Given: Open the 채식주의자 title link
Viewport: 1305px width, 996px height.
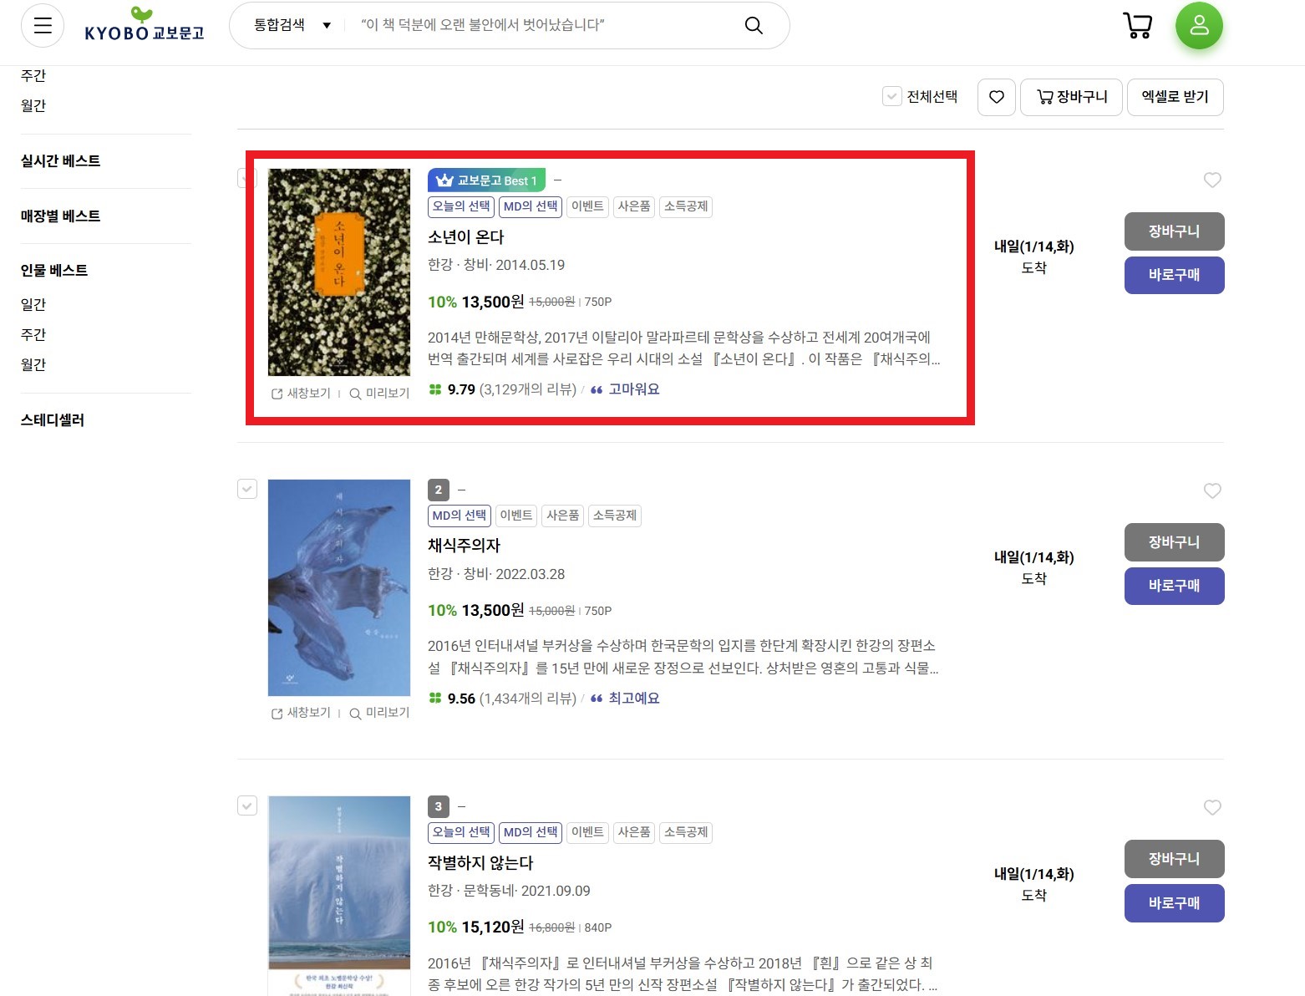Looking at the screenshot, I should coord(464,546).
